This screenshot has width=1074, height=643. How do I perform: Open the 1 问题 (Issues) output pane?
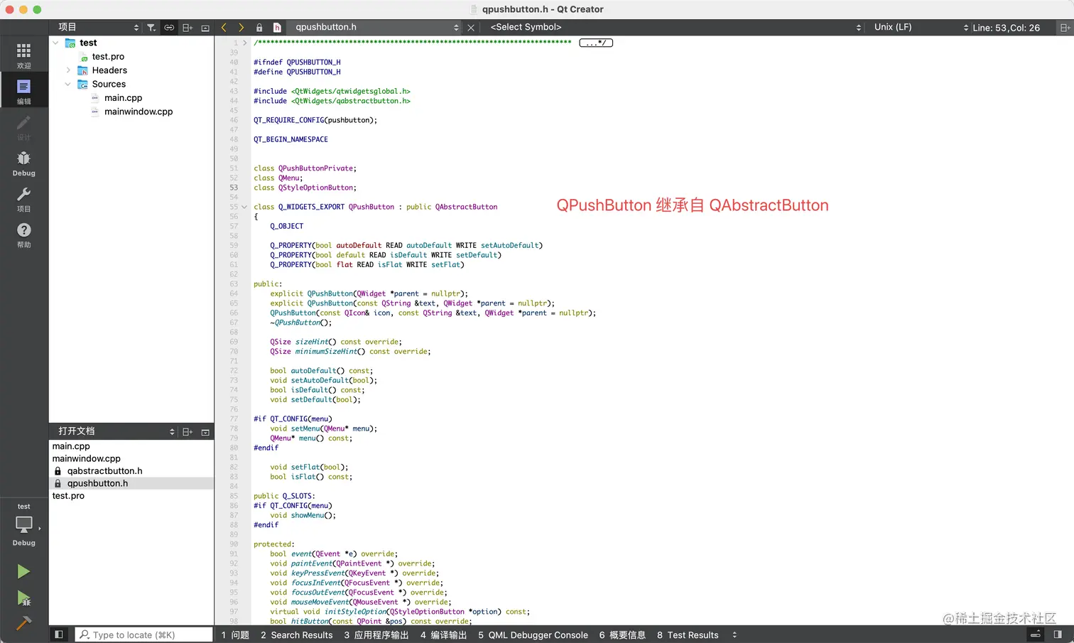tap(235, 635)
